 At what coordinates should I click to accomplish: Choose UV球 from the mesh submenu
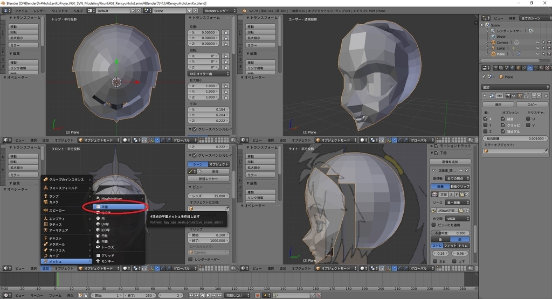tap(119, 224)
